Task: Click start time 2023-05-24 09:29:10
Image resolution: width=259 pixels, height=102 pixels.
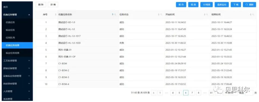Action: [176, 64]
